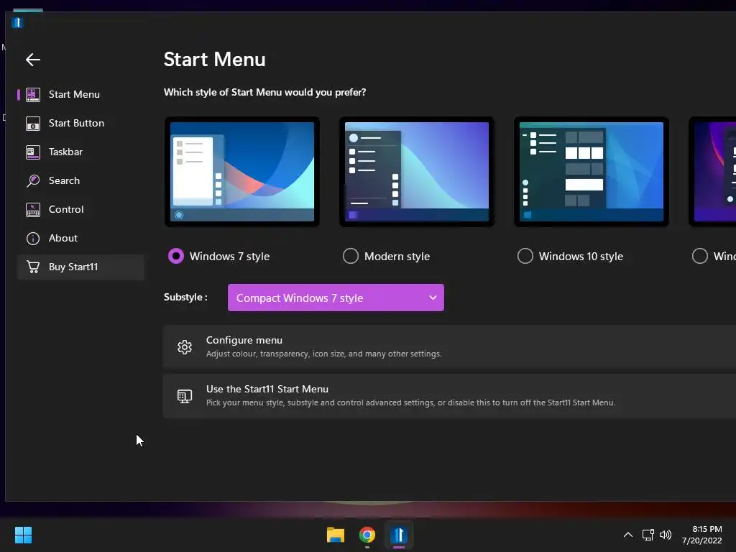Open Use the Start11 Start Menu row
Viewport: 736px width, 552px height.
(x=449, y=396)
